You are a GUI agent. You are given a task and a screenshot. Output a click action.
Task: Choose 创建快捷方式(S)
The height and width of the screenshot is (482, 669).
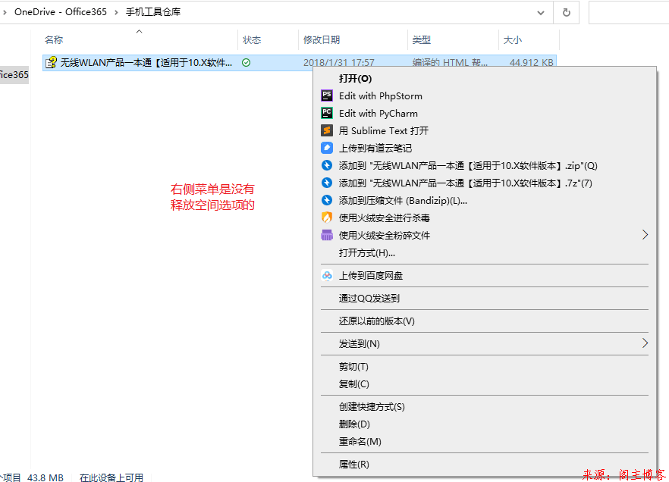[372, 407]
